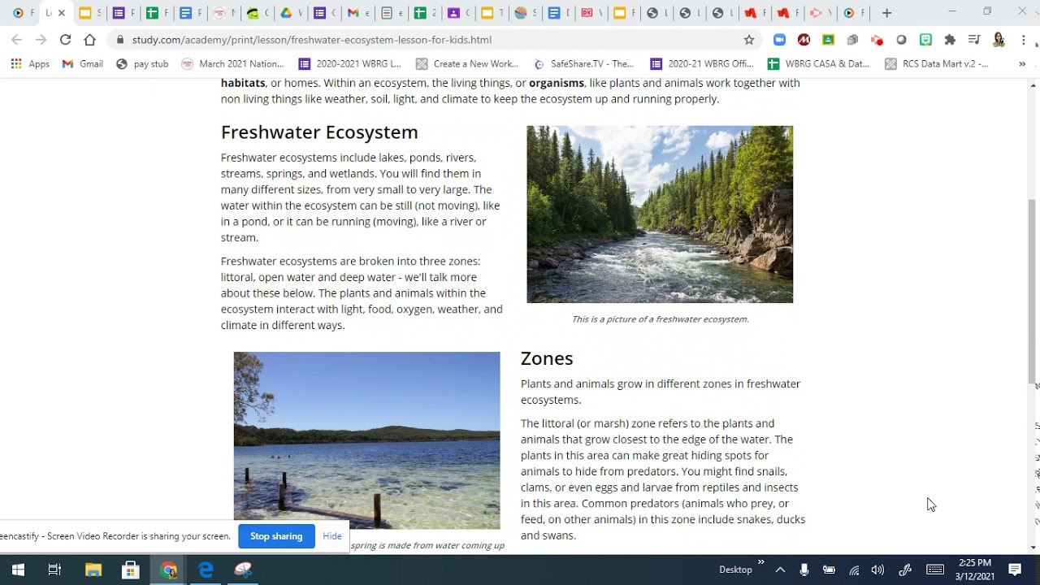Open Microsoft Store from the taskbar

coord(130,570)
